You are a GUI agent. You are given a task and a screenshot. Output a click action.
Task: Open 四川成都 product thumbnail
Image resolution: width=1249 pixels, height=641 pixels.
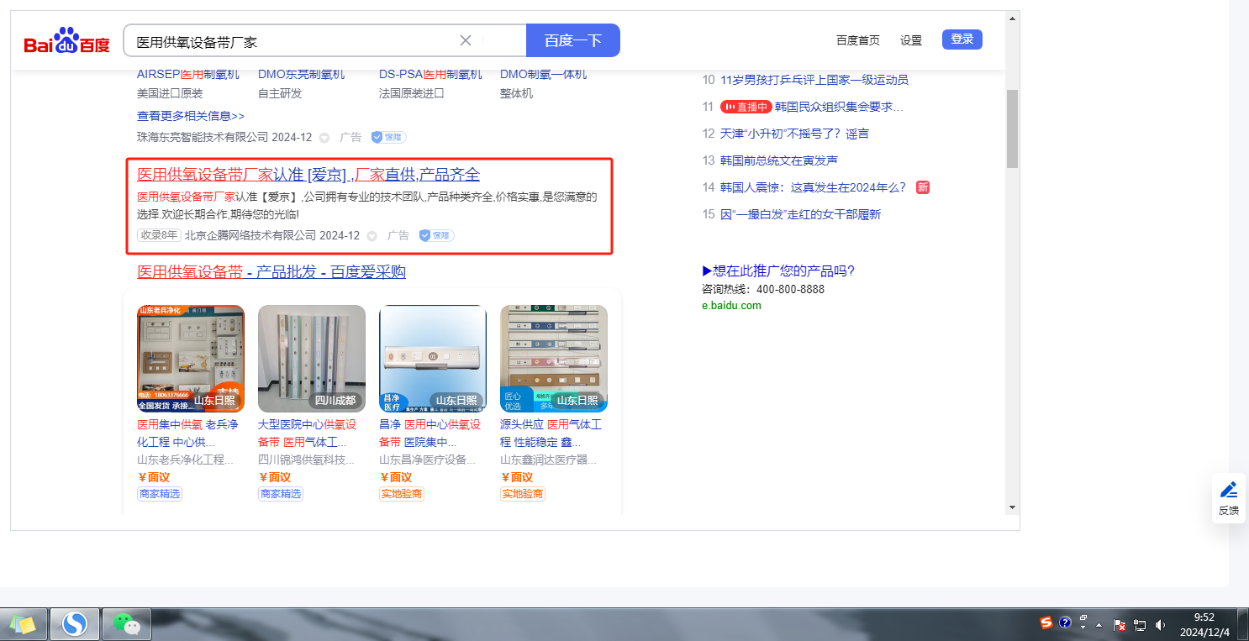pos(312,359)
